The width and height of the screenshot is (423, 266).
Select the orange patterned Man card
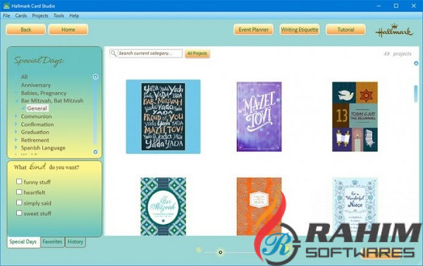pos(259,206)
